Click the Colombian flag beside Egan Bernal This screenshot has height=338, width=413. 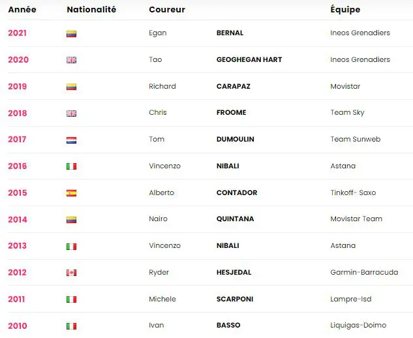[x=72, y=33]
